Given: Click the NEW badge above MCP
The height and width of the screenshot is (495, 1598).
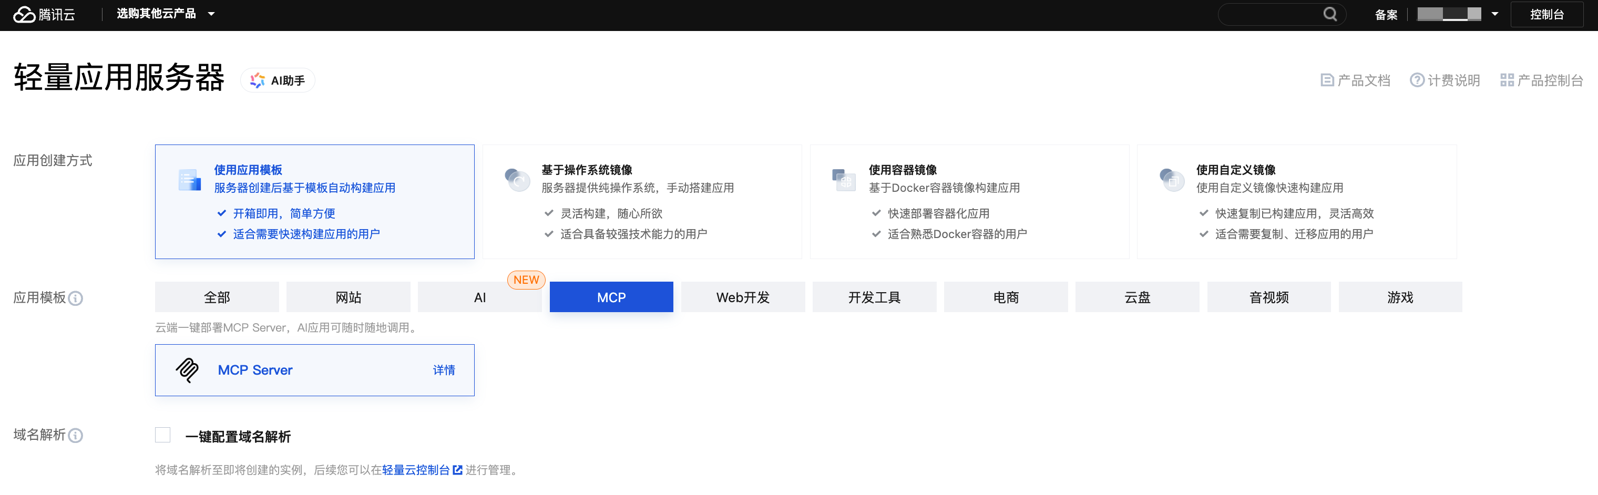Looking at the screenshot, I should pyautogui.click(x=526, y=280).
